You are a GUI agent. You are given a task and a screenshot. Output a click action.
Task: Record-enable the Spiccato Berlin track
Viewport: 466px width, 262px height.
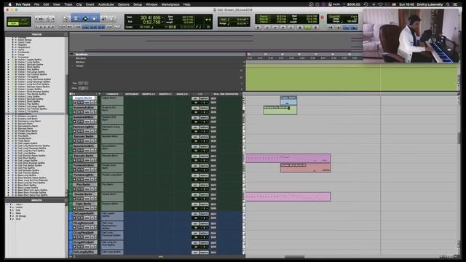click(75, 140)
